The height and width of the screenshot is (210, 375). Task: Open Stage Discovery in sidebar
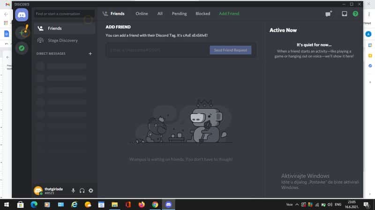65,41
